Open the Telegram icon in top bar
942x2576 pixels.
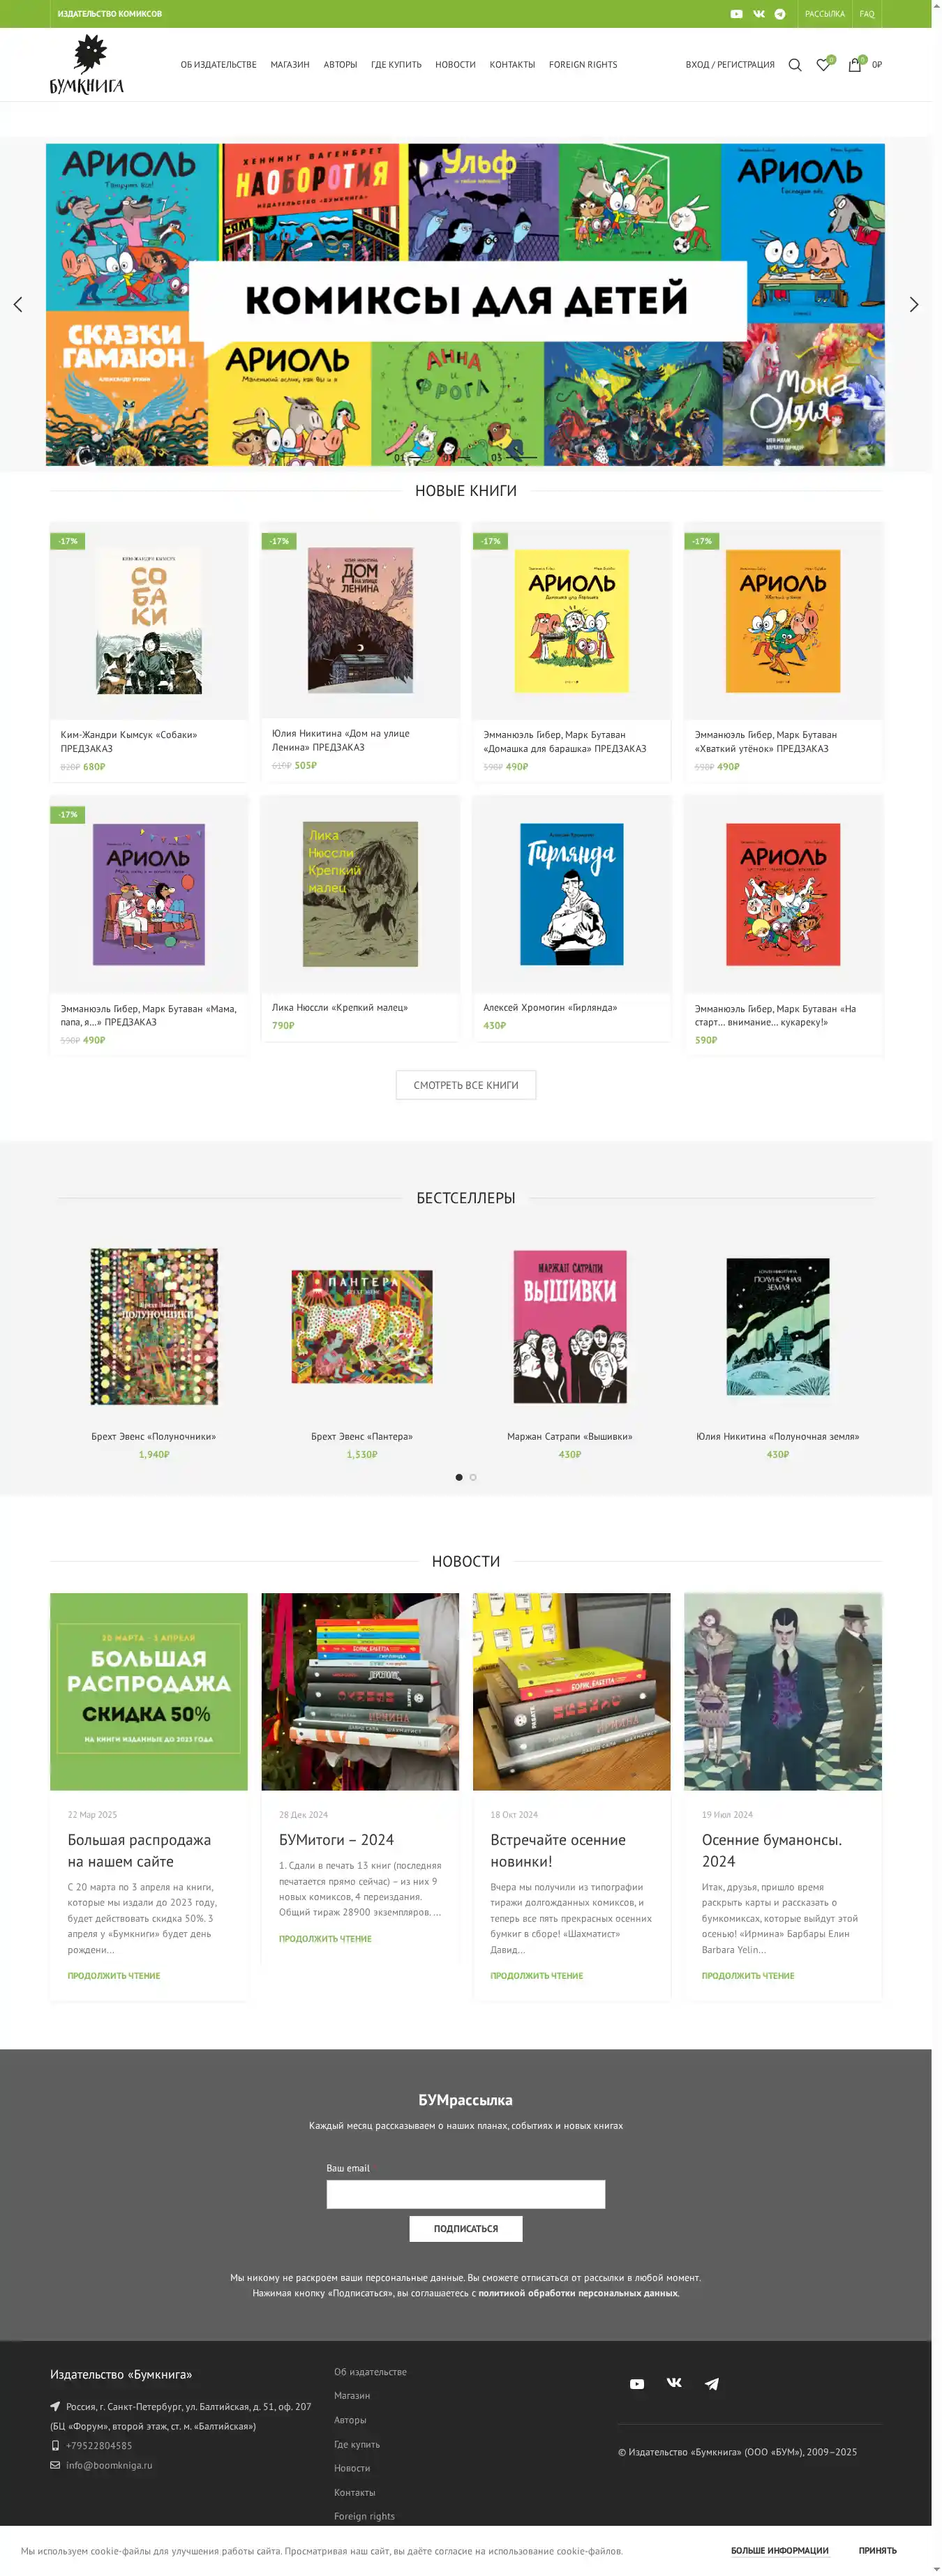click(x=780, y=14)
